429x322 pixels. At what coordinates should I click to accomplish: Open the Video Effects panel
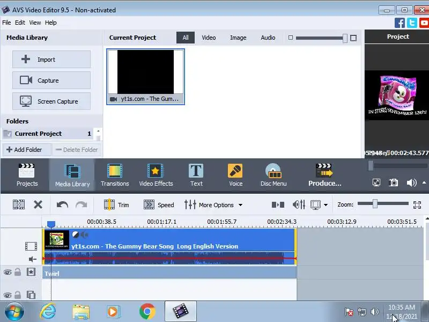click(156, 175)
